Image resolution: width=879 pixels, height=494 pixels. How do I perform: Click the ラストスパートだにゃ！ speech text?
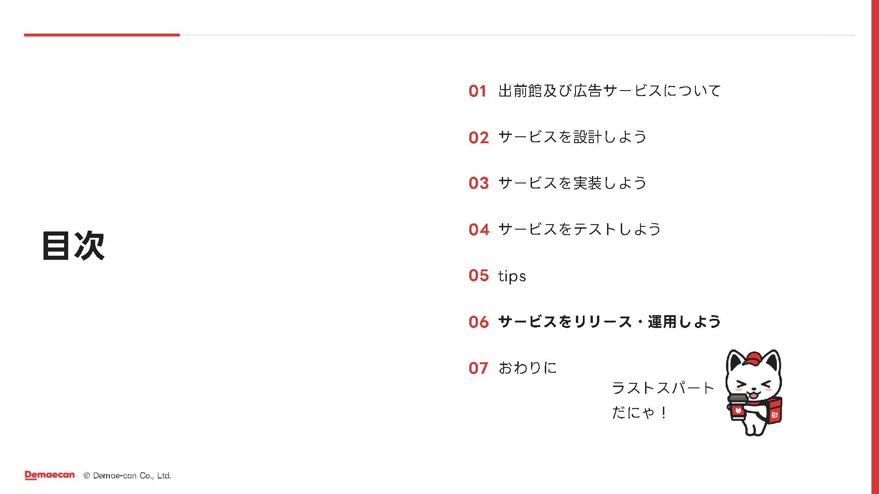pos(663,400)
